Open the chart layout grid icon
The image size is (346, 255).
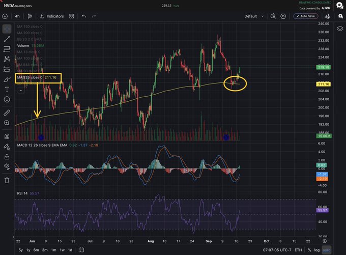click(72, 16)
